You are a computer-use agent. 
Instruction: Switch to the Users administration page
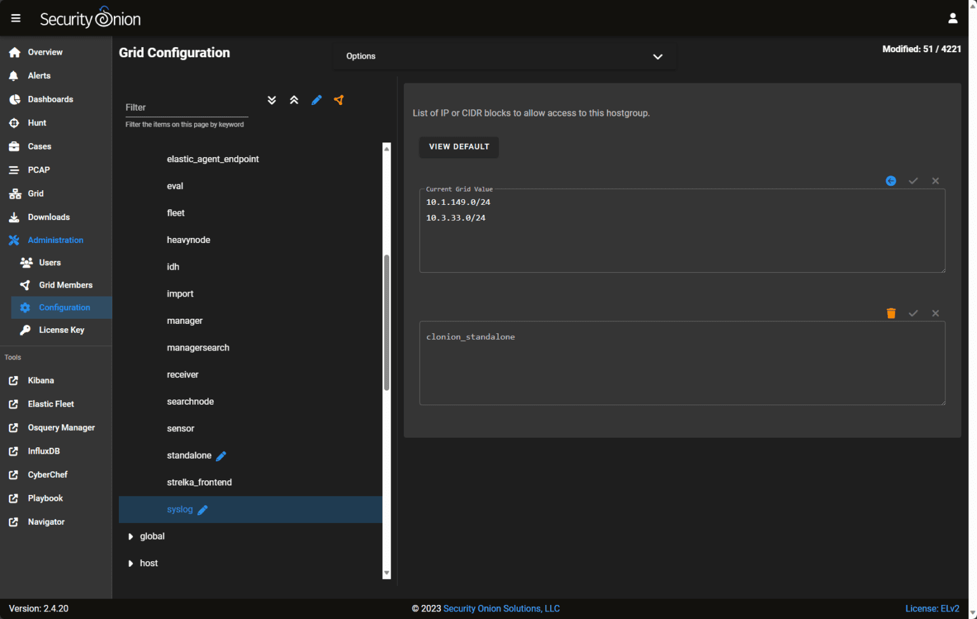[50, 262]
